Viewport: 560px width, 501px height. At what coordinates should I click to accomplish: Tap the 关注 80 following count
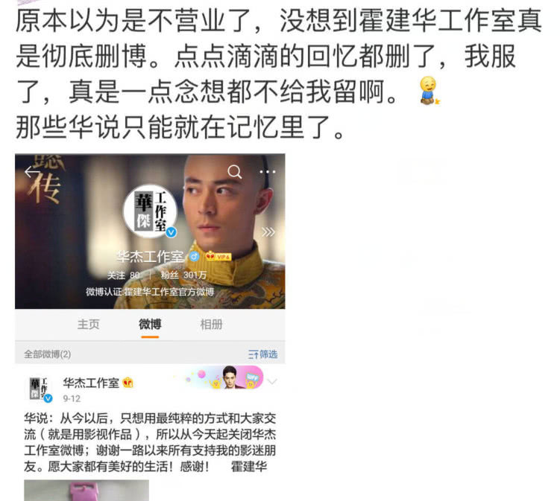[124, 275]
